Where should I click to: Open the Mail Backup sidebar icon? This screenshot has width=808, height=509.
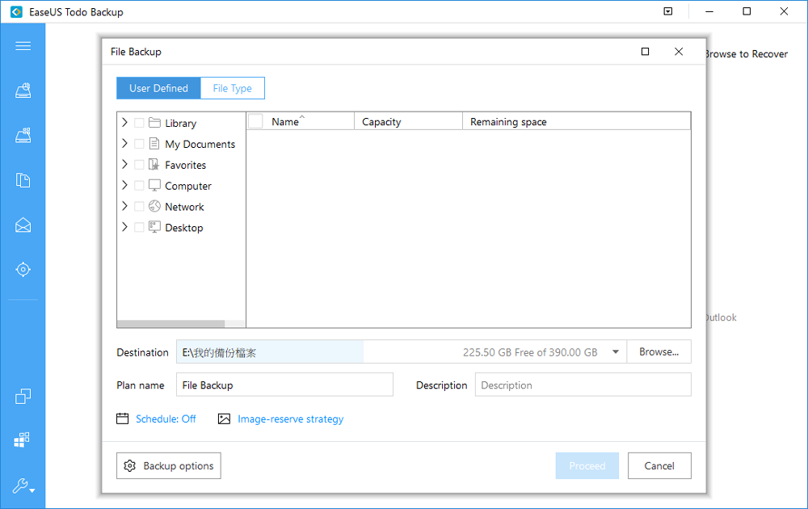(23, 225)
